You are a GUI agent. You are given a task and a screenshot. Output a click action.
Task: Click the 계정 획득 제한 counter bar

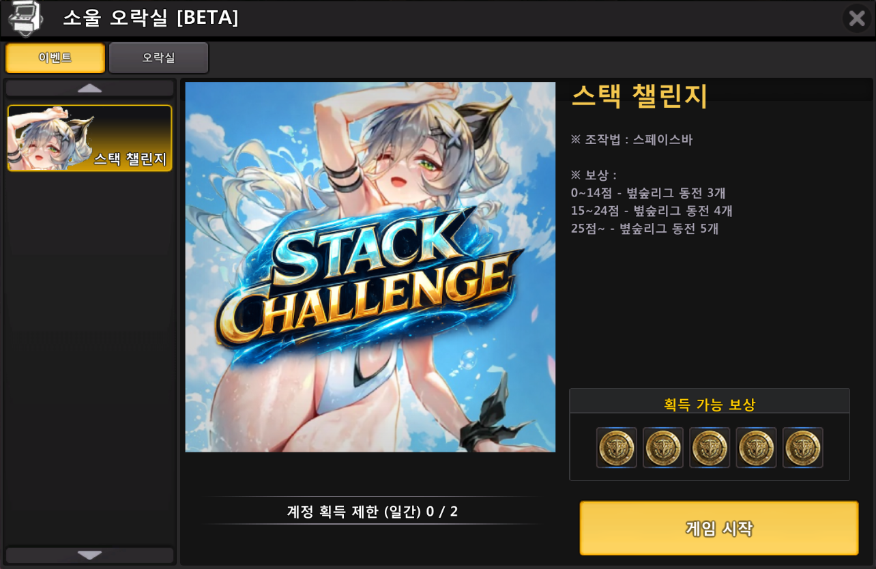coord(372,511)
